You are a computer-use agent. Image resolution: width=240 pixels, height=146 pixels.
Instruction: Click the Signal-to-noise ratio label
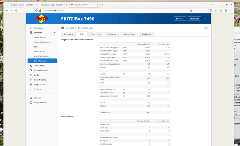tap(108, 89)
